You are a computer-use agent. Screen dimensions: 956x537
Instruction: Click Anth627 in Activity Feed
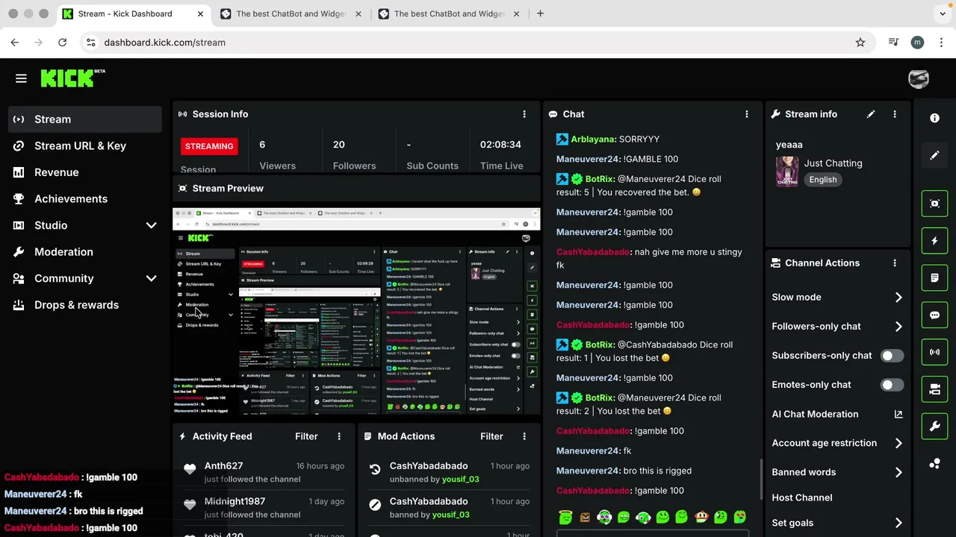223,466
